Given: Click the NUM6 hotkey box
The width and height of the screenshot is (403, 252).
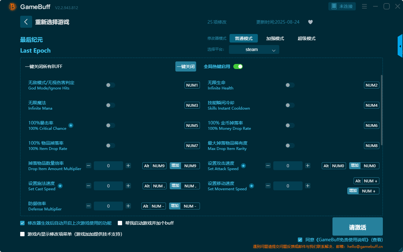Looking at the screenshot, I should (372, 125).
